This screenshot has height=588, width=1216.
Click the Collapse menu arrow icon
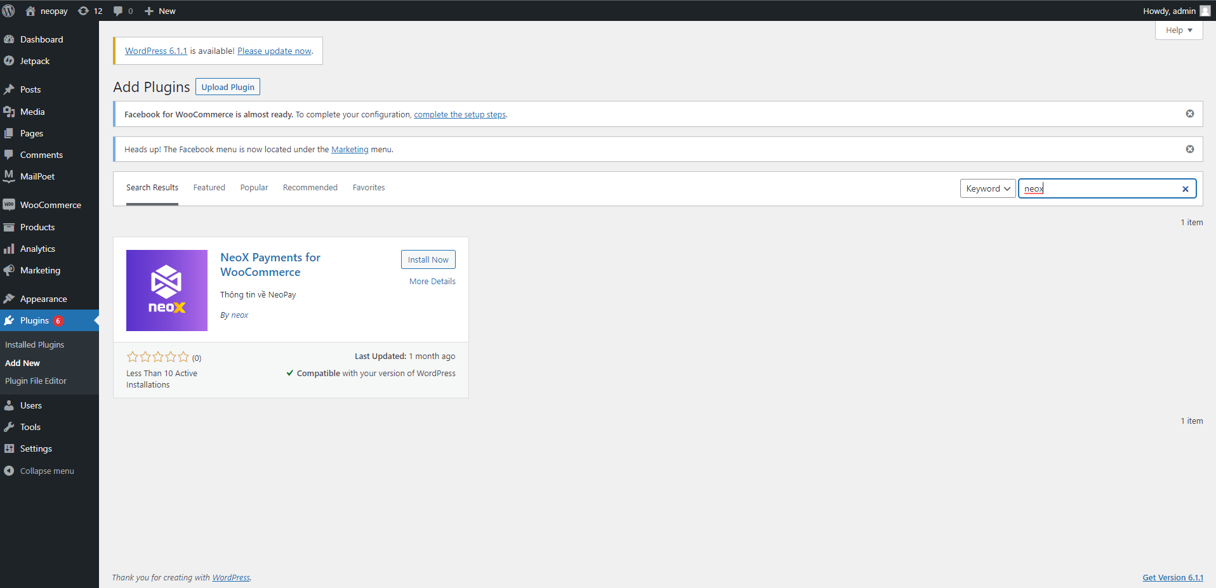coord(9,471)
